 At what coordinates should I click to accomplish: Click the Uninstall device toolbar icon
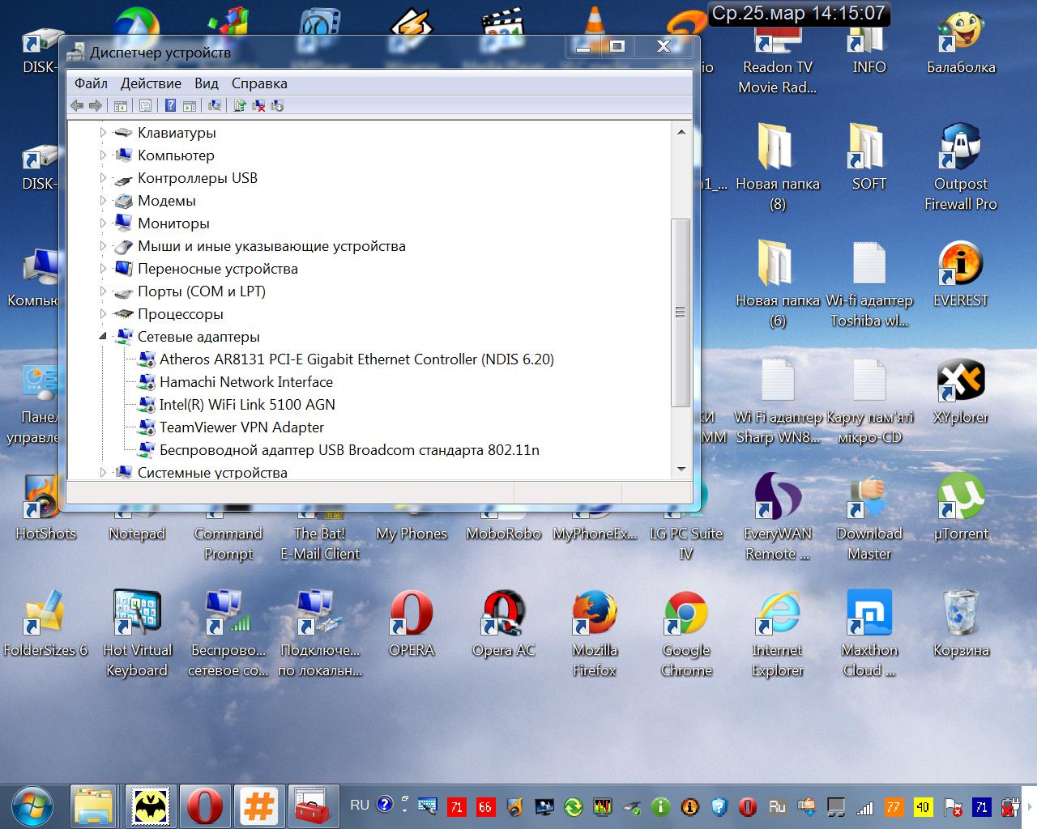point(258,105)
